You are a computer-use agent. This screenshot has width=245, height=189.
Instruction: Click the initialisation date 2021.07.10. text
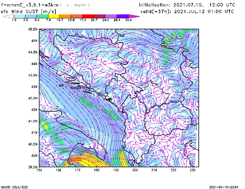[x=188, y=5]
